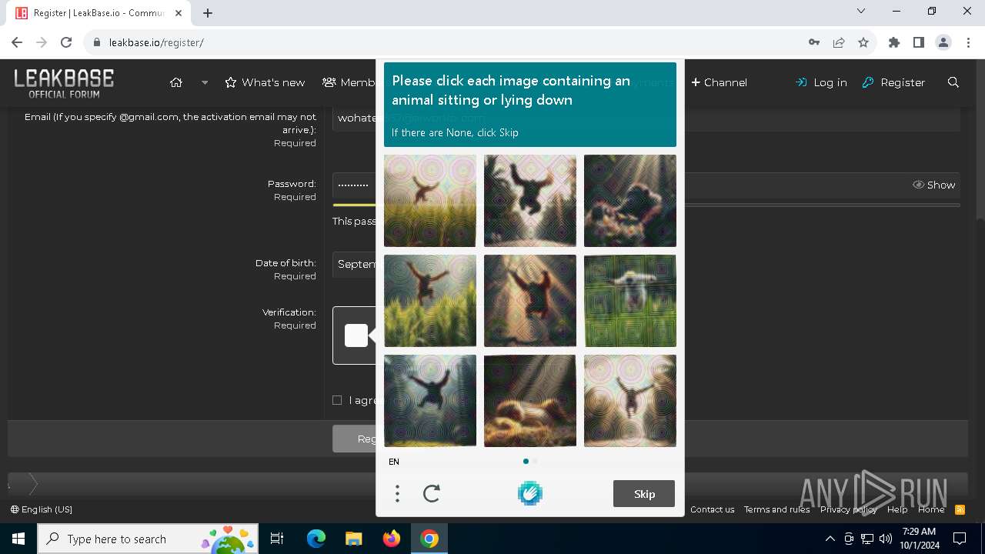Expand the home menu dropdown arrow
The width and height of the screenshot is (985, 554).
click(205, 82)
